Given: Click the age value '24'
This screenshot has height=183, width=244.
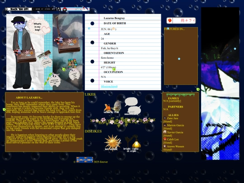Looking at the screenshot, I should click(x=102, y=39).
